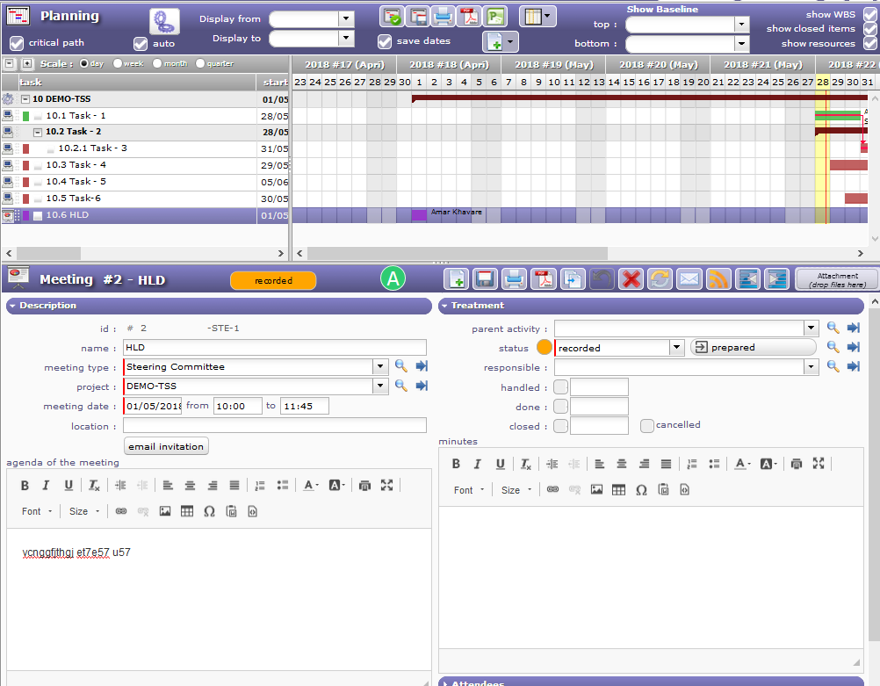
Task: Collapse the 10.2 Task - 2 group
Action: click(x=38, y=132)
